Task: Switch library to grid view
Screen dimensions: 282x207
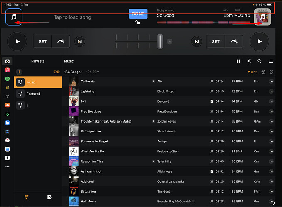Action: [238, 61]
